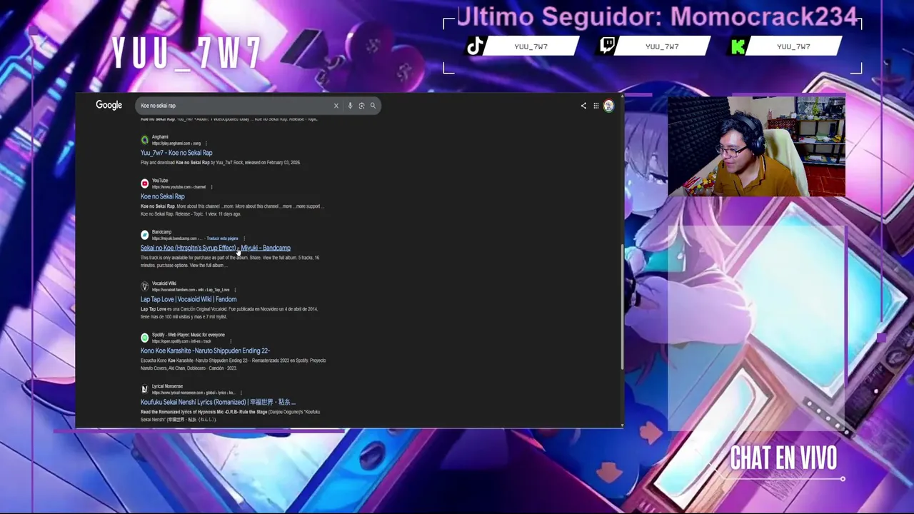
Task: Click the Anghami result favicon
Action: (x=145, y=140)
